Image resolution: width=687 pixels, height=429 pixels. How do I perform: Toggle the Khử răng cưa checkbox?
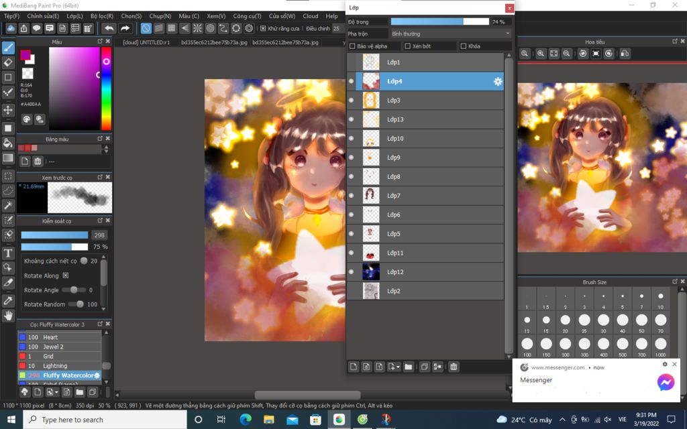[x=263, y=28]
